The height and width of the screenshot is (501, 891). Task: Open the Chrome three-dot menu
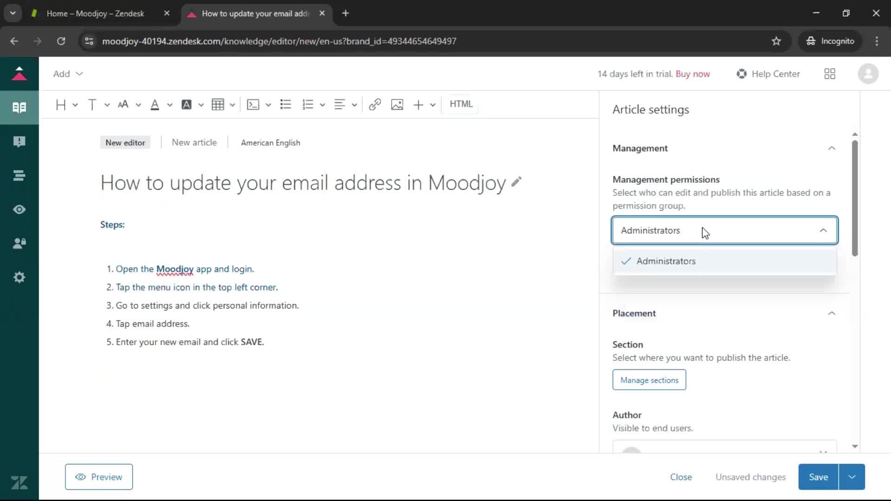click(877, 41)
